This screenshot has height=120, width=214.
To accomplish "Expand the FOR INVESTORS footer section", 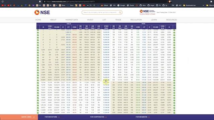I will click(x=52, y=117).
